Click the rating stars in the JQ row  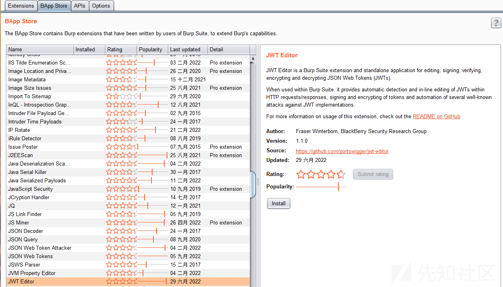point(121,206)
